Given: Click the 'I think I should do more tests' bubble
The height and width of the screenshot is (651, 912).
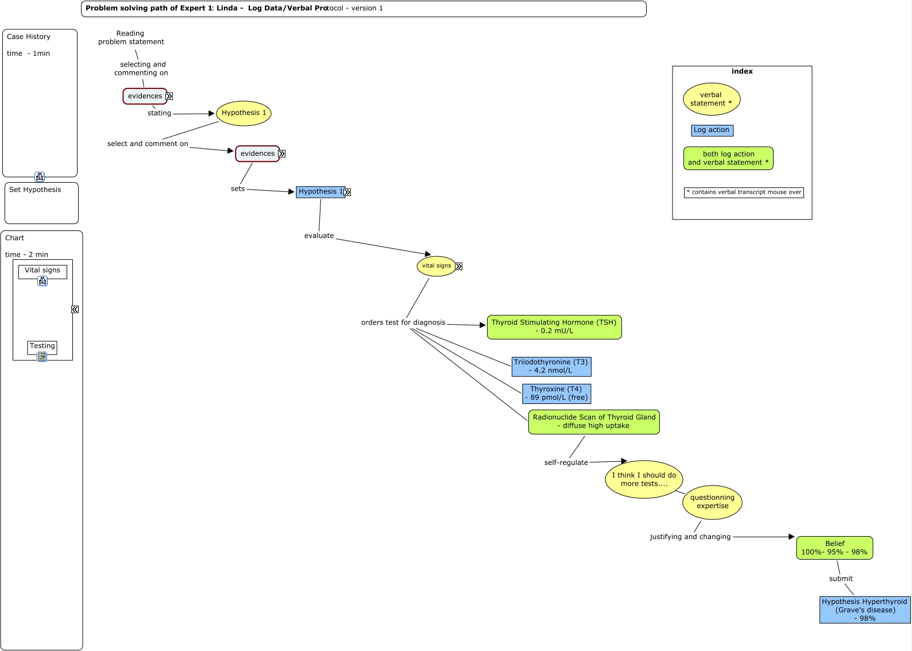Looking at the screenshot, I should click(643, 479).
